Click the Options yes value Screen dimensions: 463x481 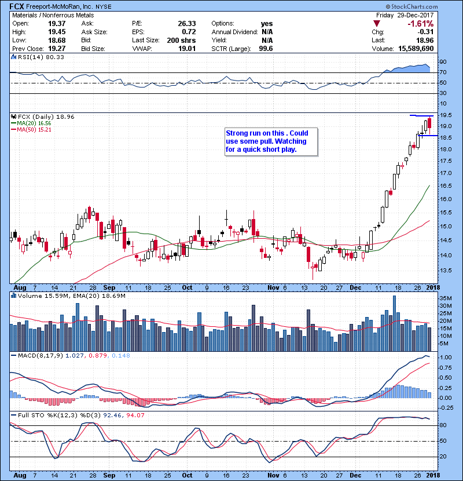tap(267, 24)
